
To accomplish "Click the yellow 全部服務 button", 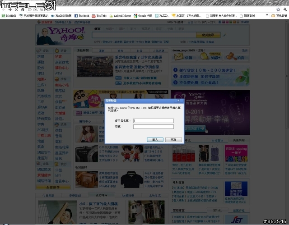I will click(x=53, y=187).
